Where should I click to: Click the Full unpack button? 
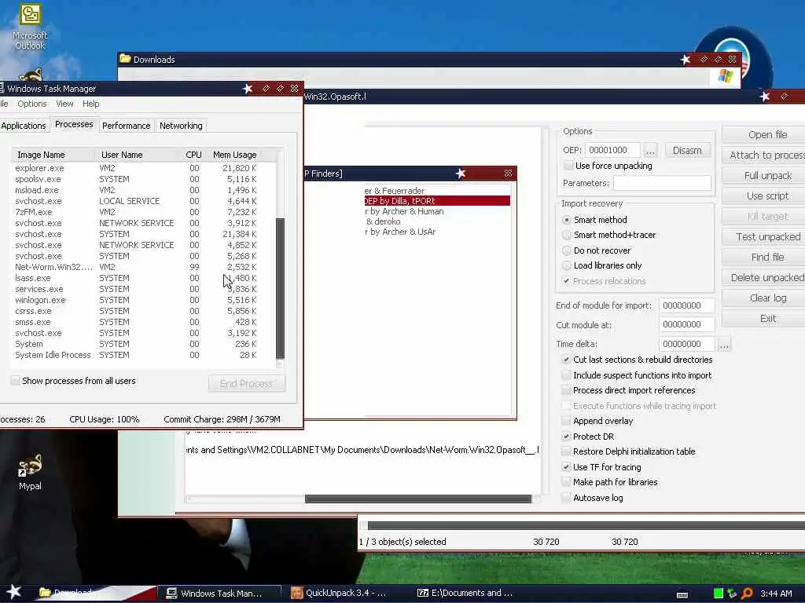(763, 175)
